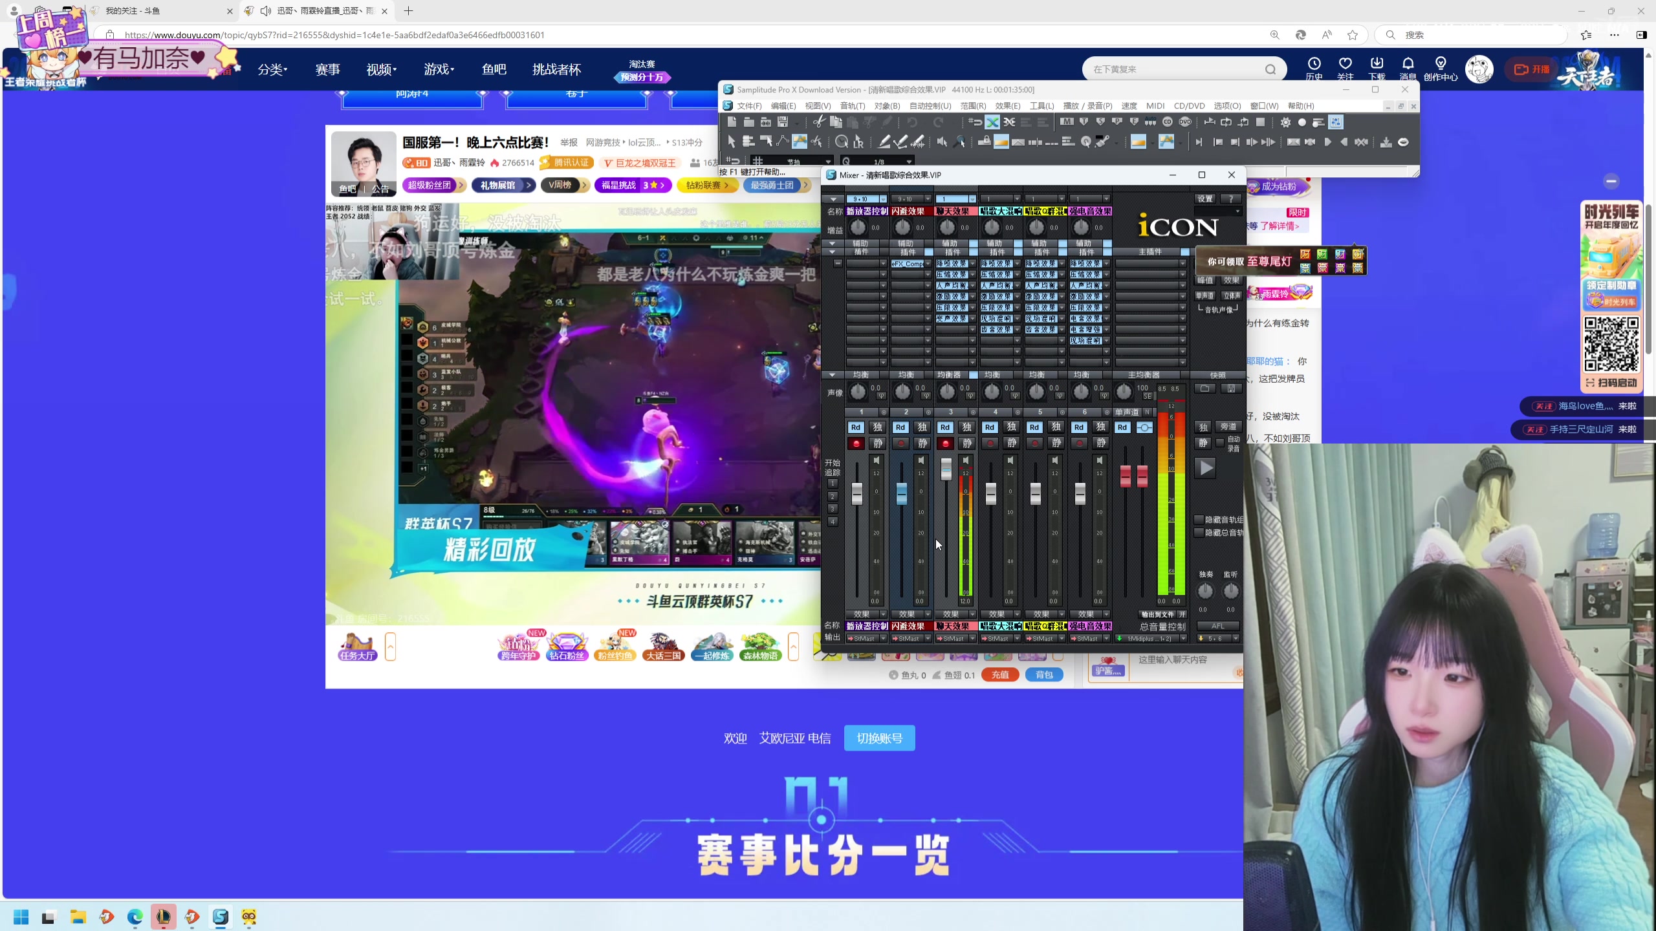
Task: Click the speaker monitor icon on channel 3
Action: (966, 460)
